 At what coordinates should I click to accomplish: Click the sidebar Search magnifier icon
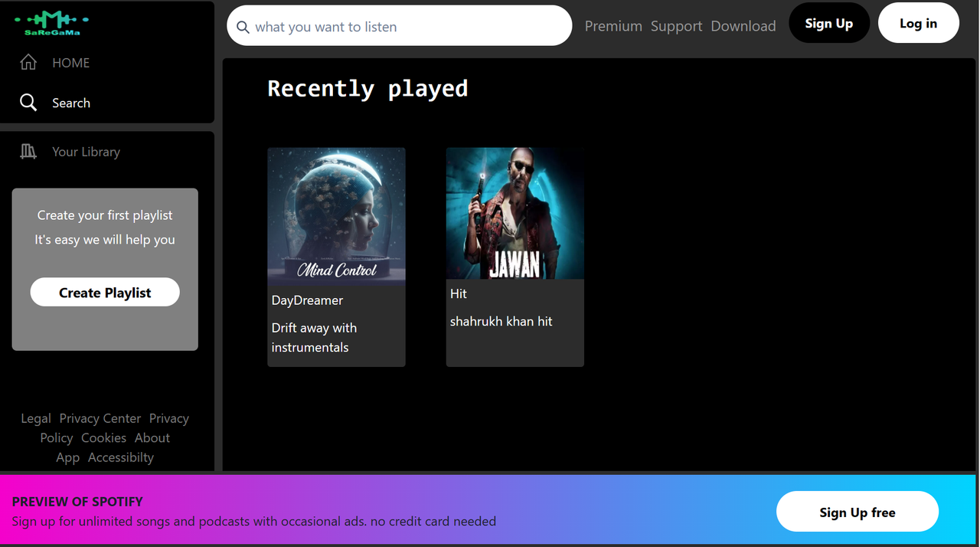(x=28, y=103)
